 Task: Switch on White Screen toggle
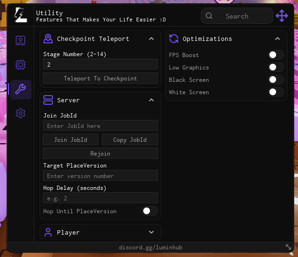click(x=276, y=92)
